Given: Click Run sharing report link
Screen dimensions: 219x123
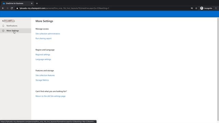Looking at the screenshot, I should point(43,39).
